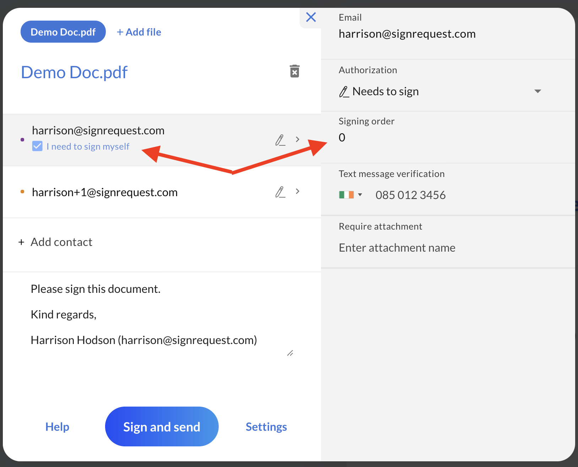Select the harrison@signrequest.com contact row

point(162,140)
